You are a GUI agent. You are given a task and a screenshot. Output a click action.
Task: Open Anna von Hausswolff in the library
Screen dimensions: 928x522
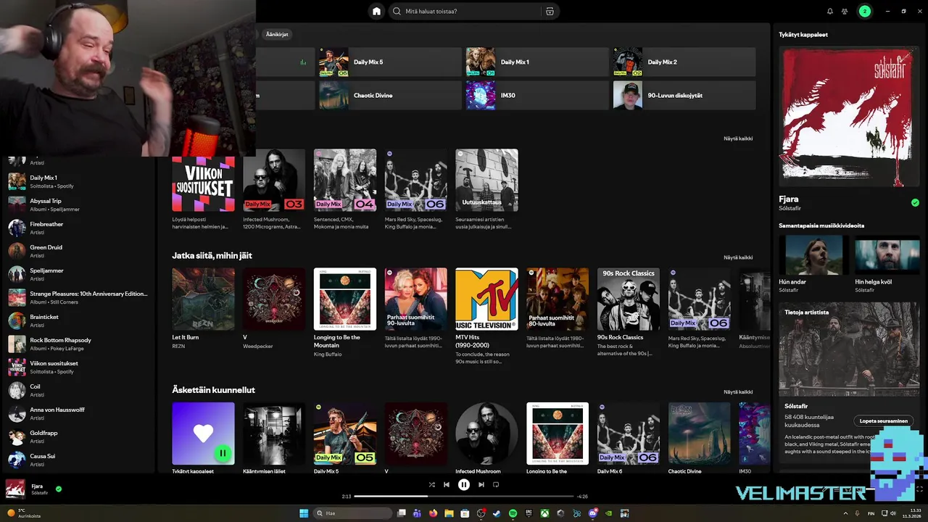click(x=78, y=413)
